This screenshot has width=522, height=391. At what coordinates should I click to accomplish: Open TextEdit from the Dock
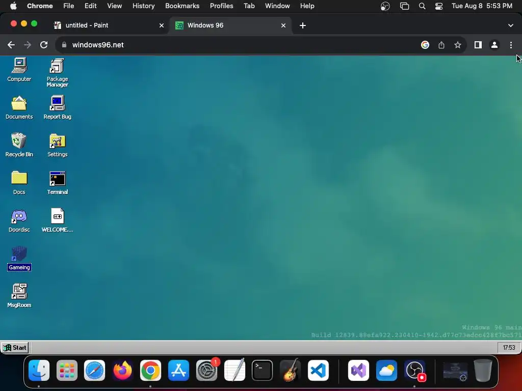[234, 370]
